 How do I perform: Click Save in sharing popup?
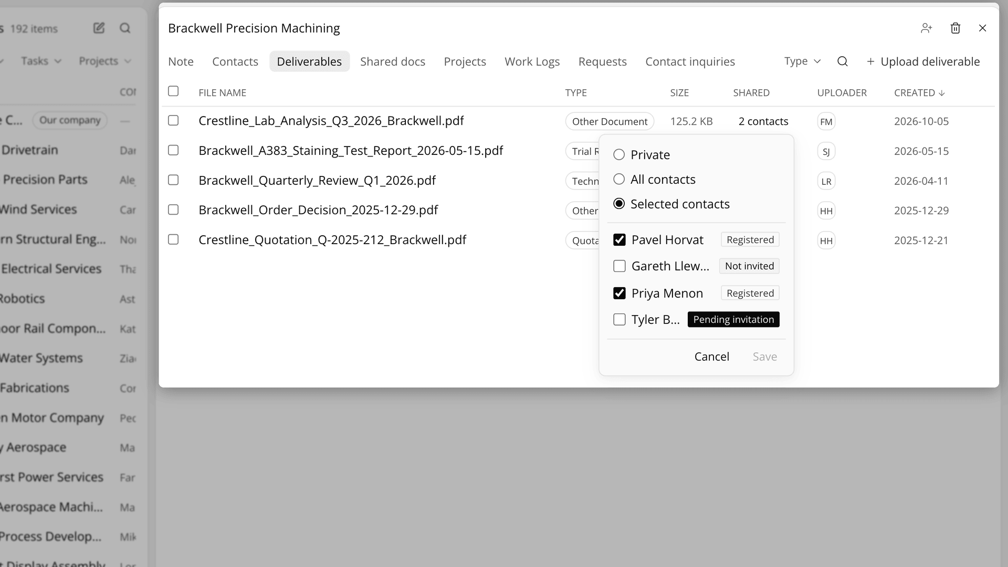764,356
